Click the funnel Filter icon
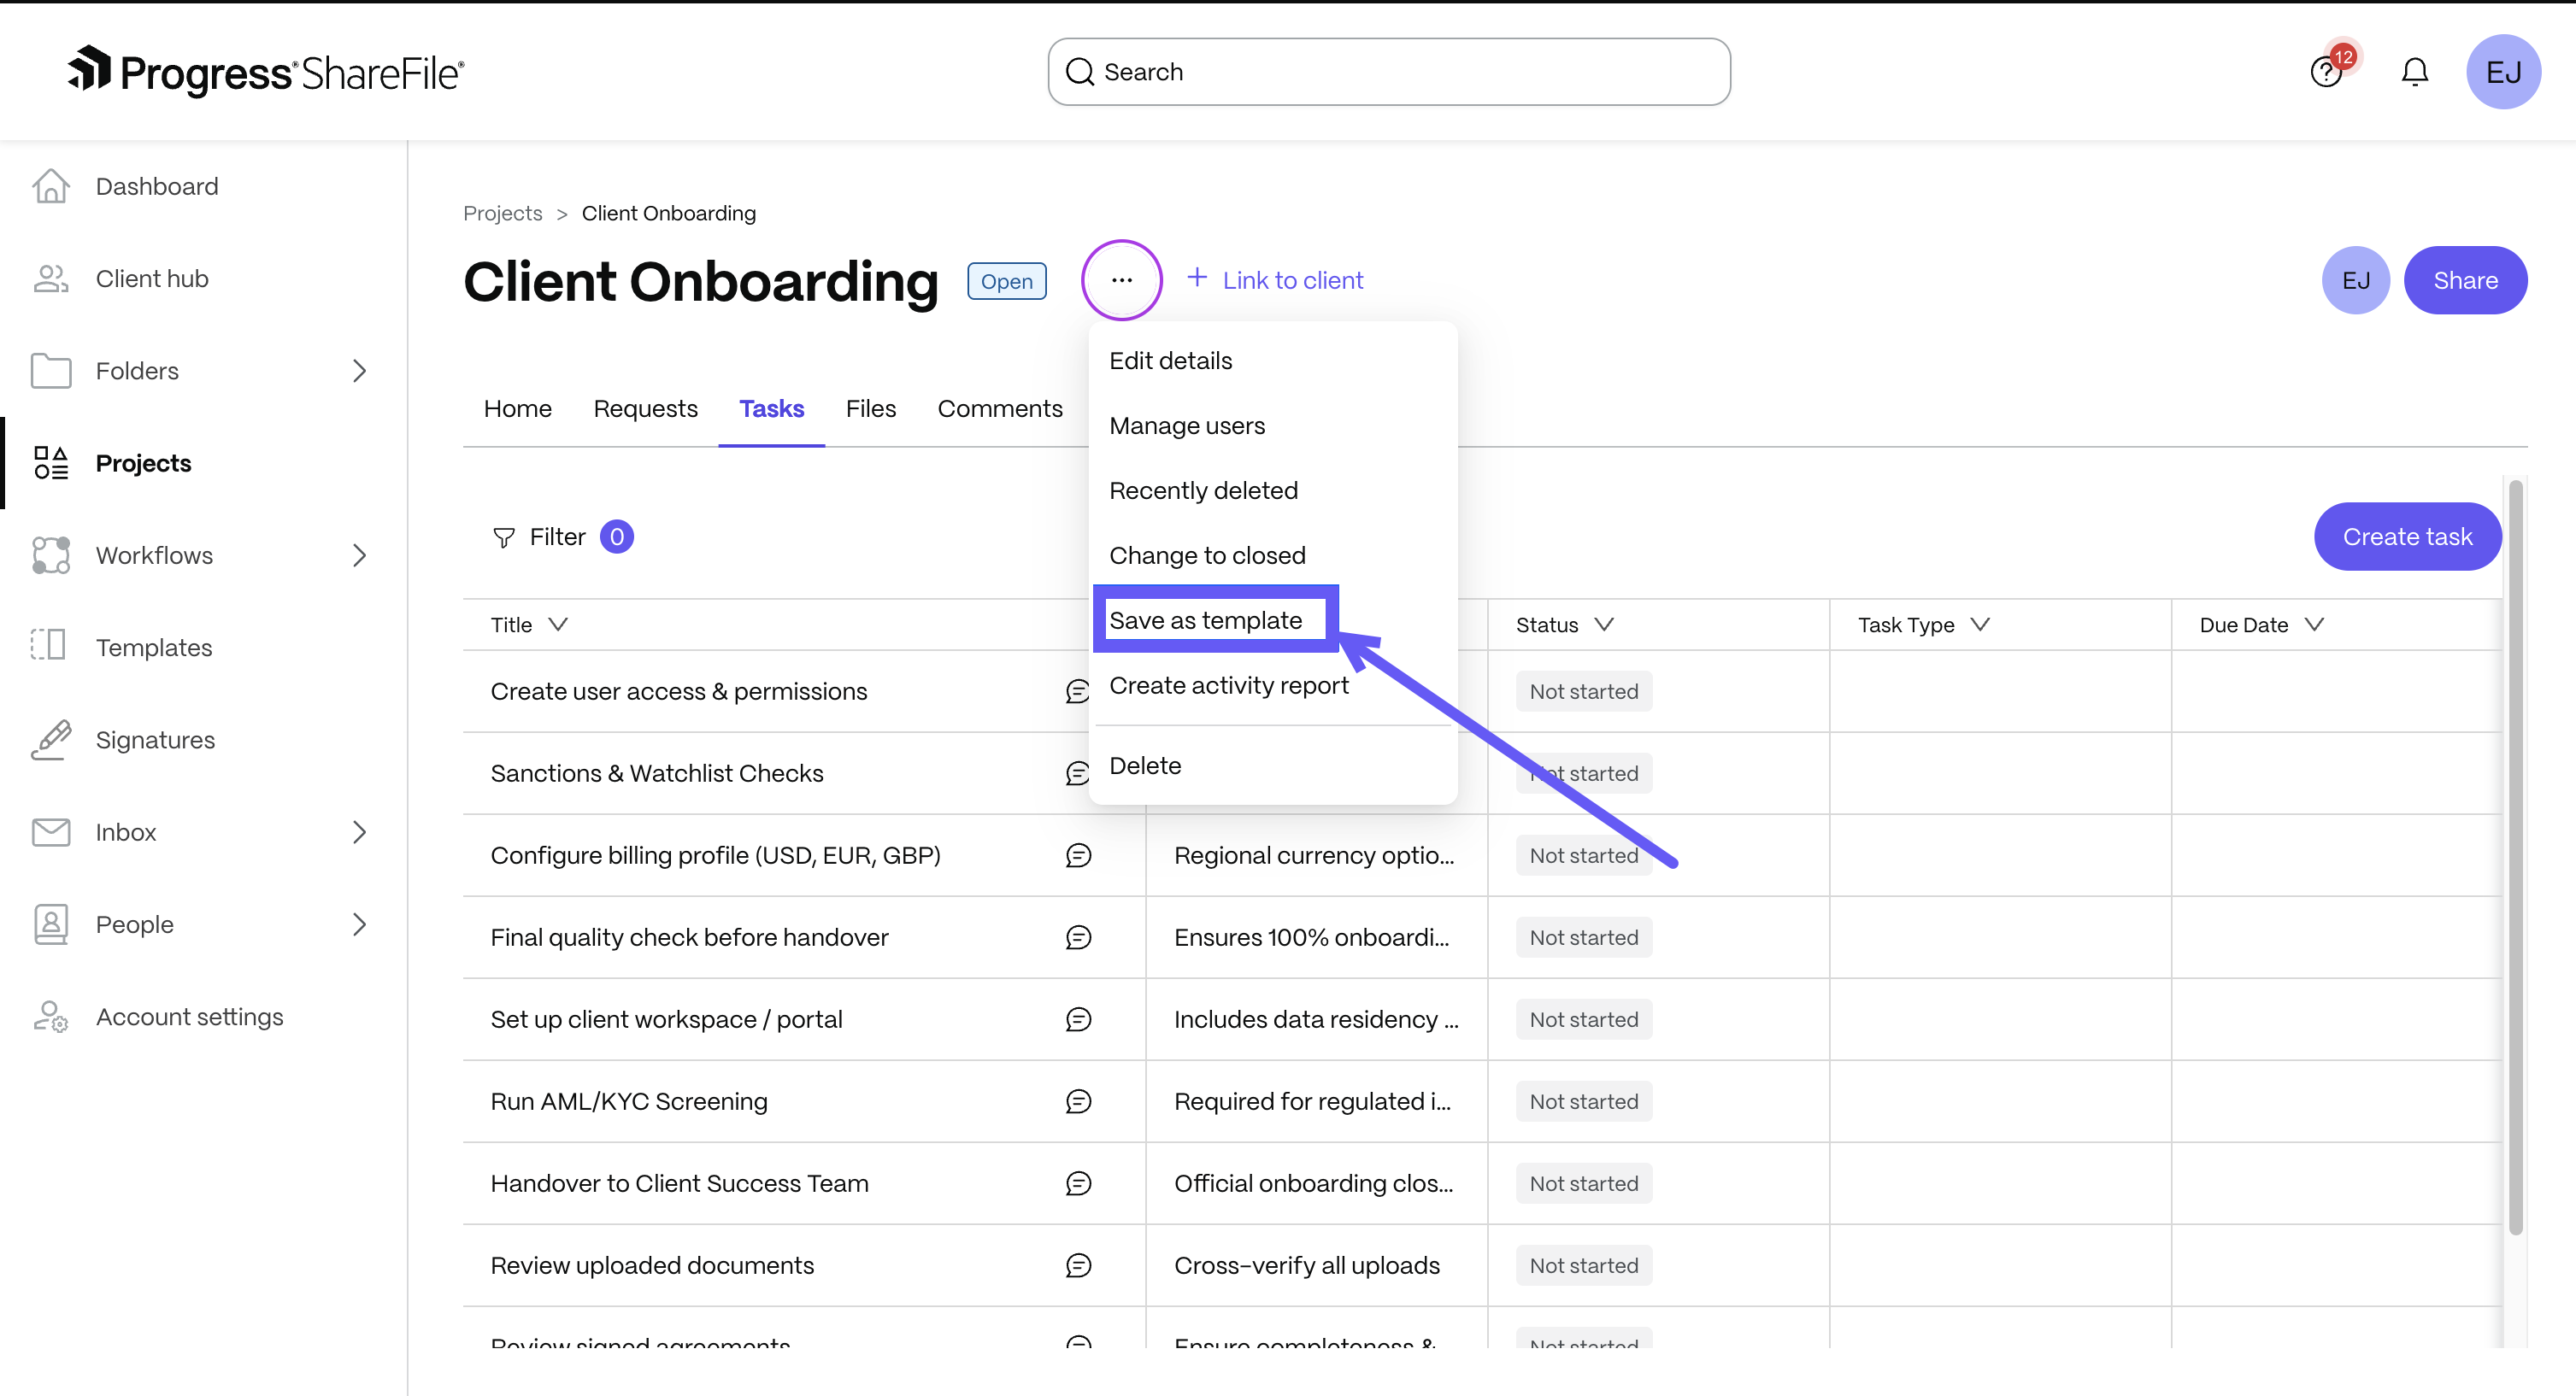This screenshot has height=1396, width=2576. coord(504,537)
